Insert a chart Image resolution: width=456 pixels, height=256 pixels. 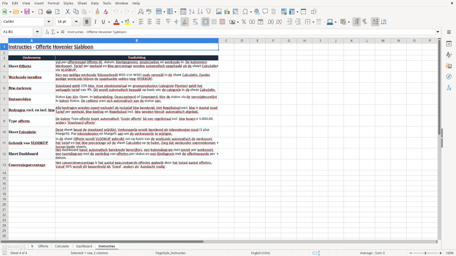coord(227,12)
